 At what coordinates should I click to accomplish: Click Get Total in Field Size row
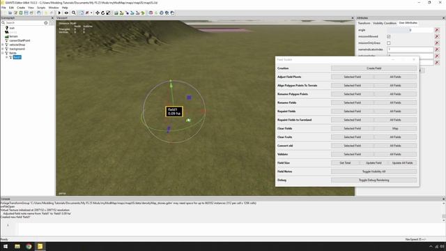(345, 162)
